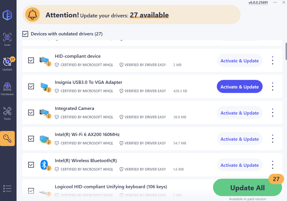Uncheck the Integrated Camera checkbox

pos(31,113)
